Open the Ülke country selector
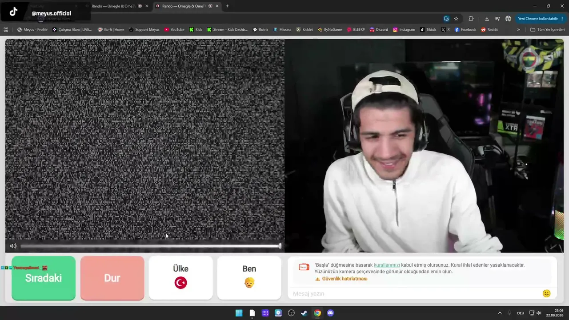This screenshot has height=320, width=569. [x=180, y=278]
